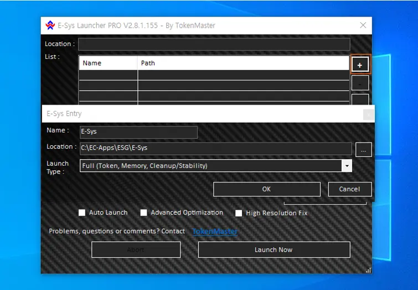Enable the Auto Launch checkbox
Image resolution: width=418 pixels, height=290 pixels.
[x=82, y=212]
